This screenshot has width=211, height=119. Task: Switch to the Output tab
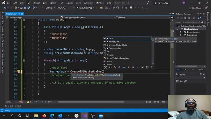coord(18,106)
